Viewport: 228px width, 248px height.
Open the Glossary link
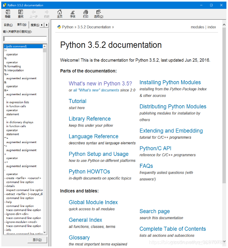[79, 237]
